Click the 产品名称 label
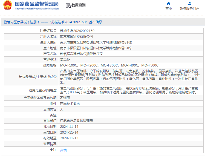This screenshot has height=156, width=205. [50, 54]
